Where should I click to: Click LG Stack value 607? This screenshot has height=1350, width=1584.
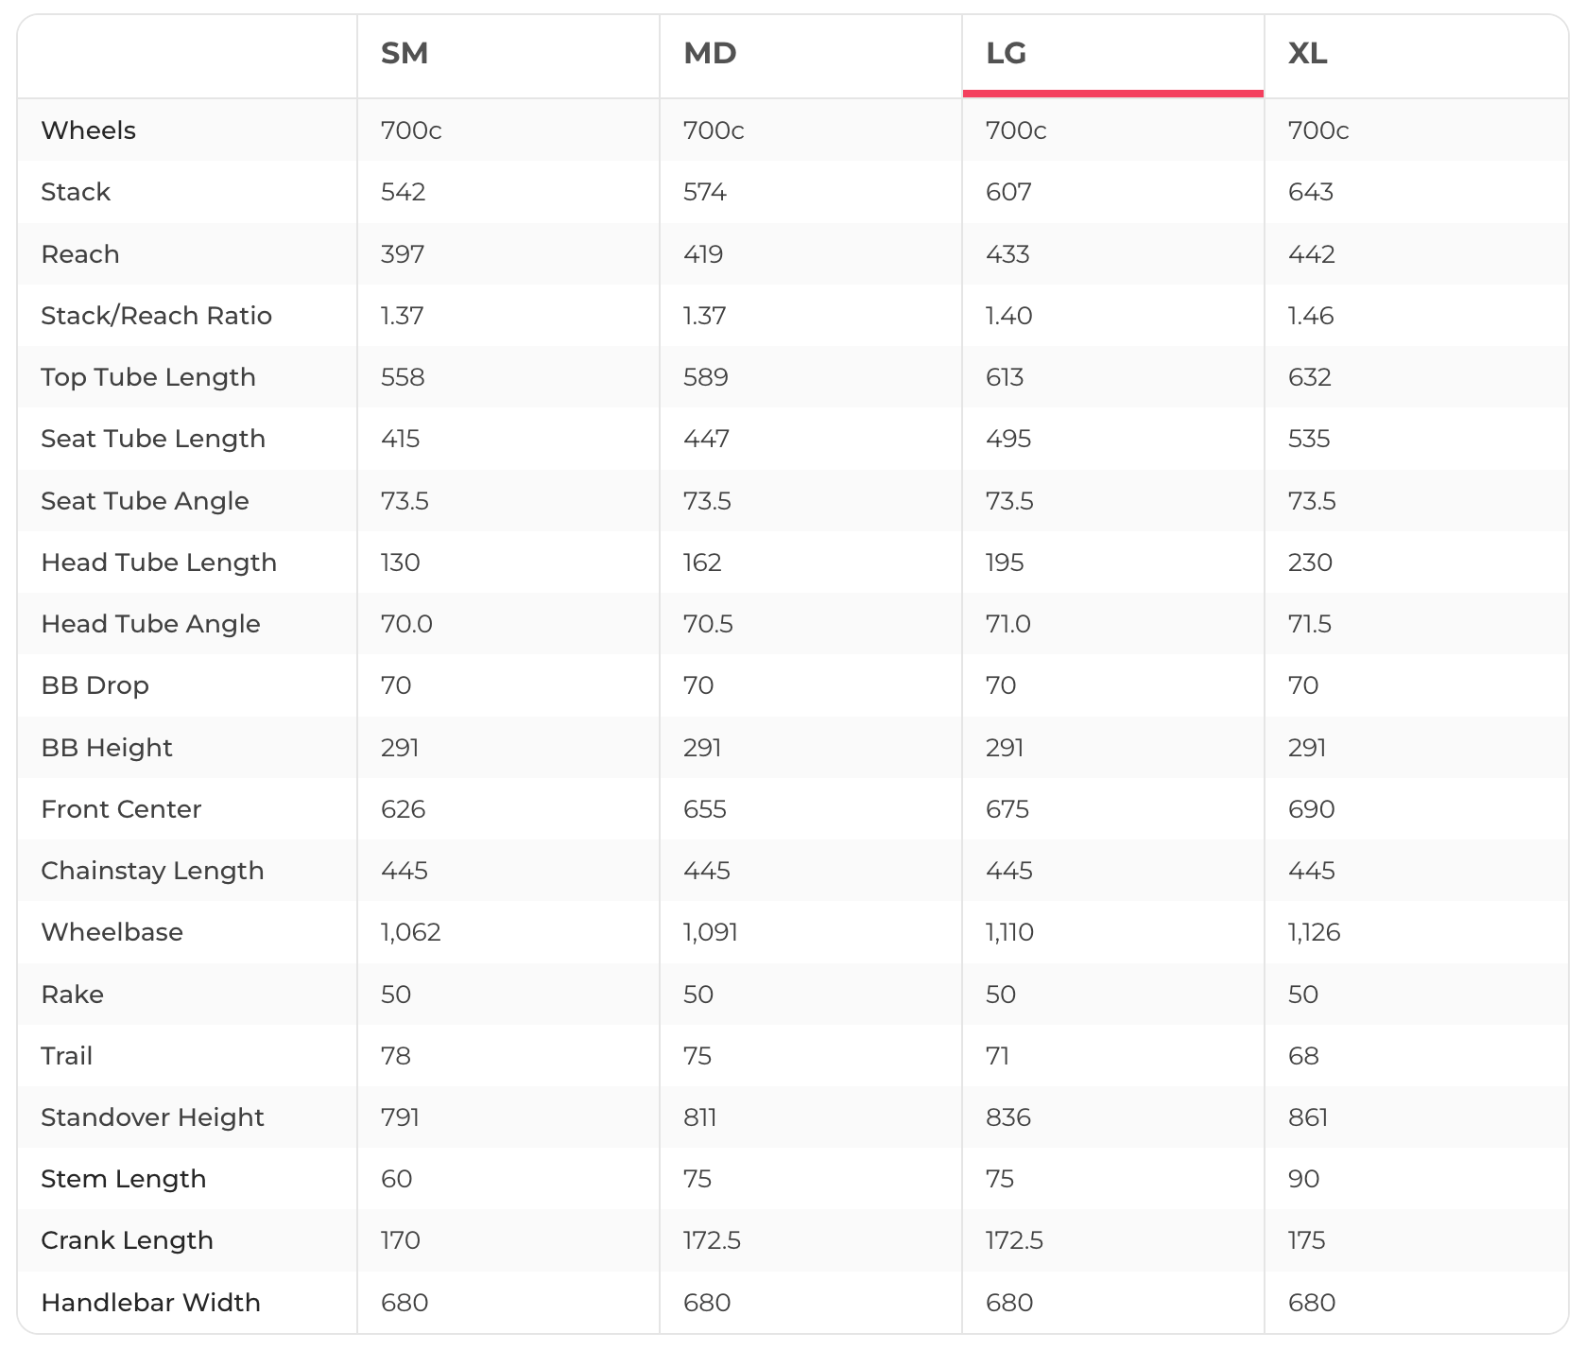1008,192
